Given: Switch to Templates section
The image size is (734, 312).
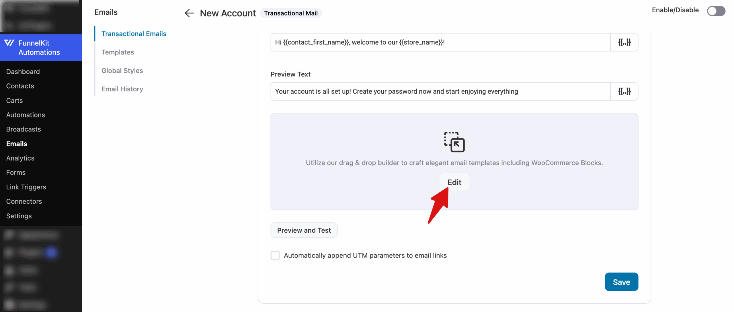Looking at the screenshot, I should [118, 52].
